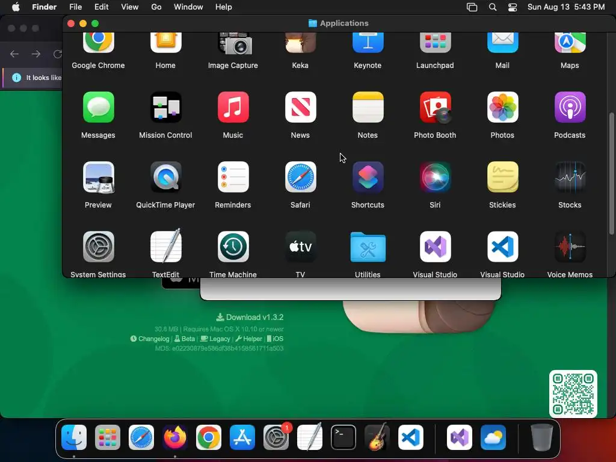Viewport: 616px width, 462px height.
Task: Open the Apple TV app icon
Action: pos(300,247)
